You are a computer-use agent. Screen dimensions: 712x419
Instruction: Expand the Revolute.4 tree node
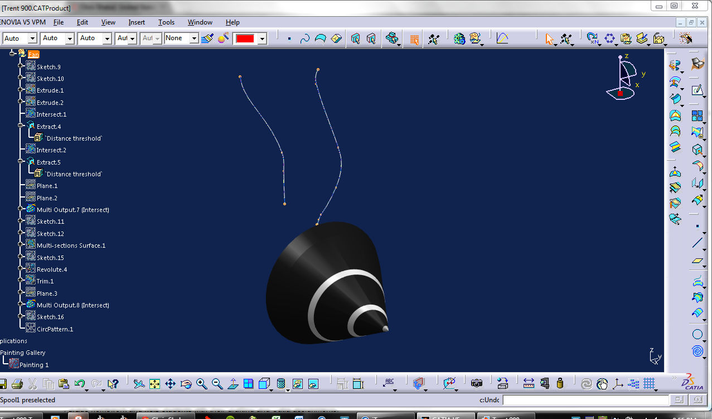click(x=21, y=268)
